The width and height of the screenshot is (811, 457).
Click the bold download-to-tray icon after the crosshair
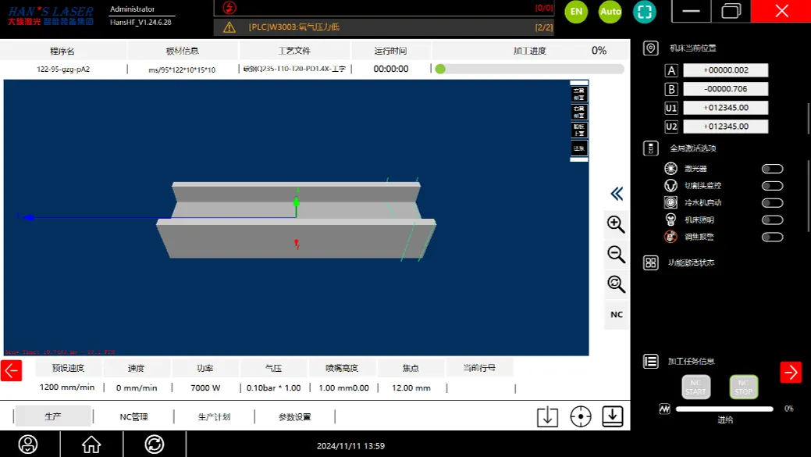[x=613, y=416]
